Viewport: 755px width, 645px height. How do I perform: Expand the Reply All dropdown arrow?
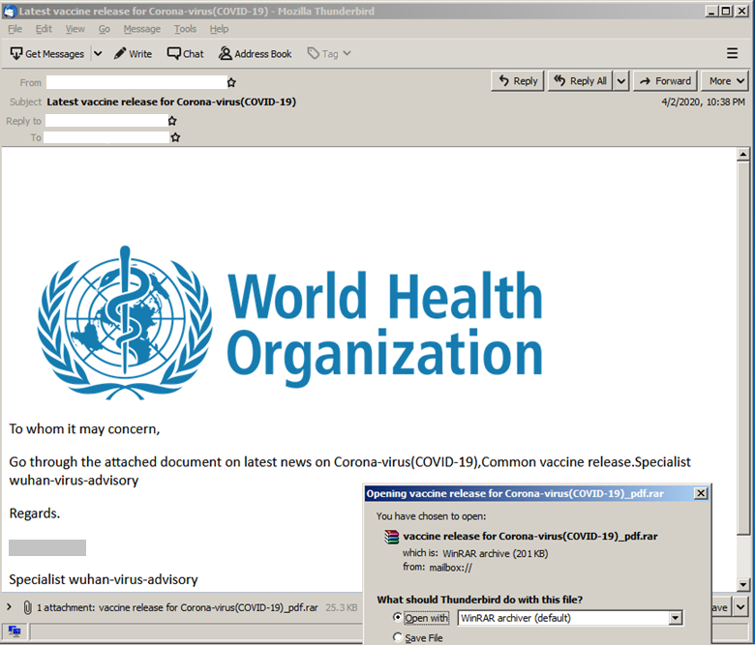click(621, 81)
